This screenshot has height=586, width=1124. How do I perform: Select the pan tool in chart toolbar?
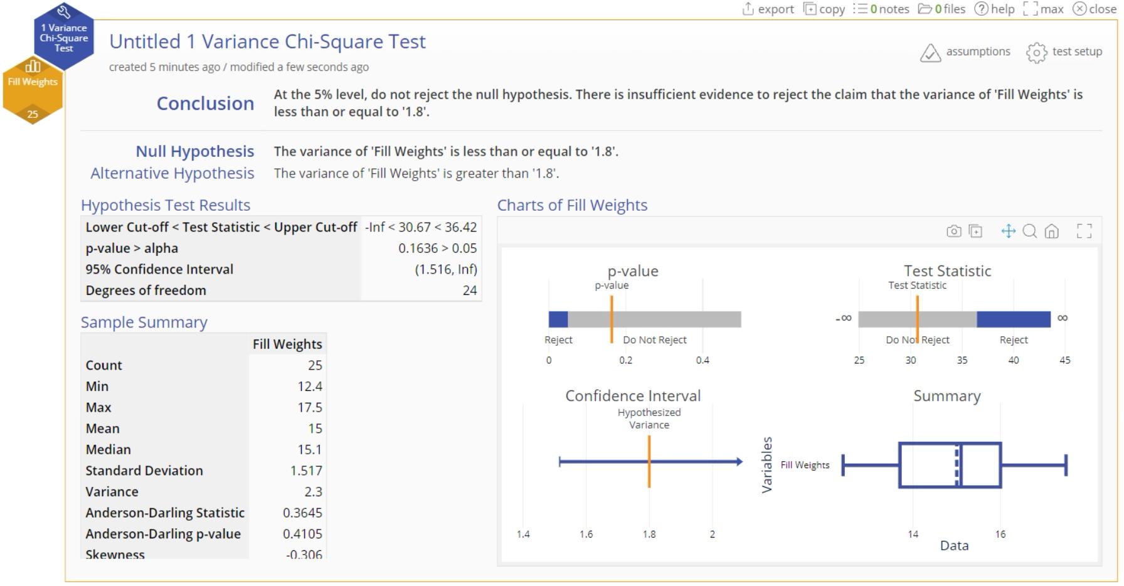(x=1008, y=231)
